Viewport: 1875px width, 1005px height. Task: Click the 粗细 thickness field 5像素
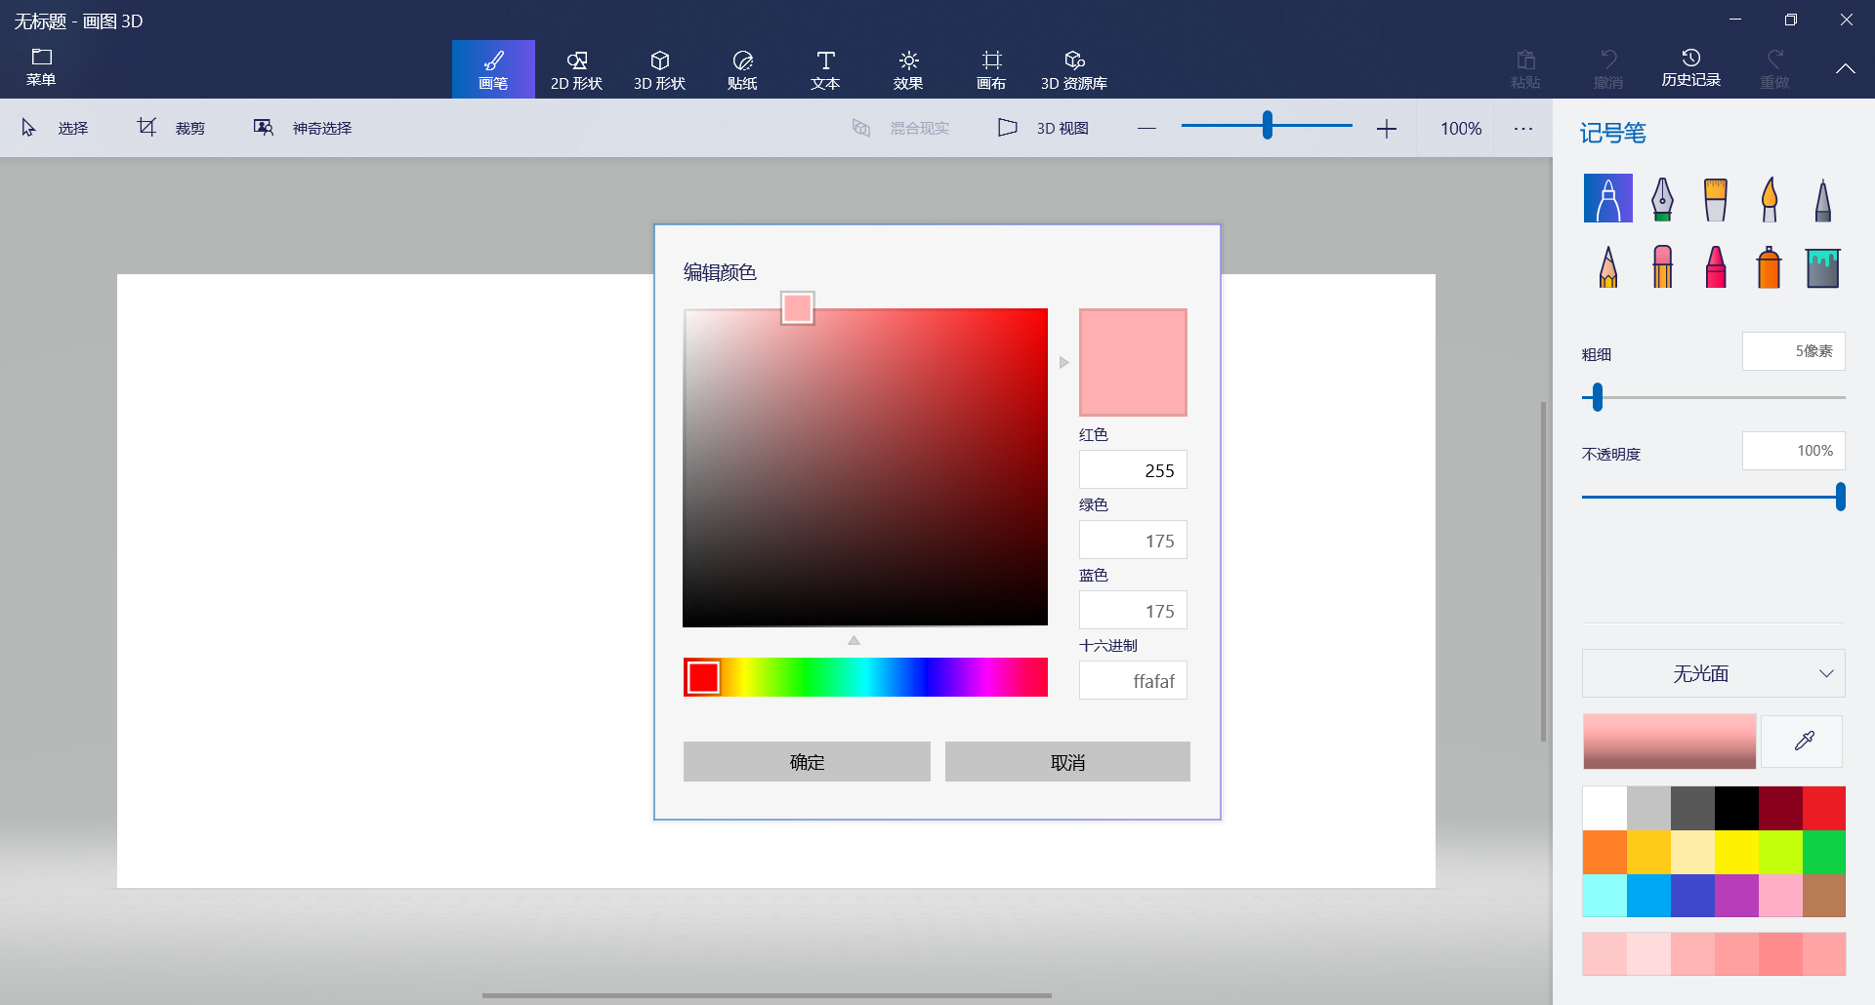1793,351
